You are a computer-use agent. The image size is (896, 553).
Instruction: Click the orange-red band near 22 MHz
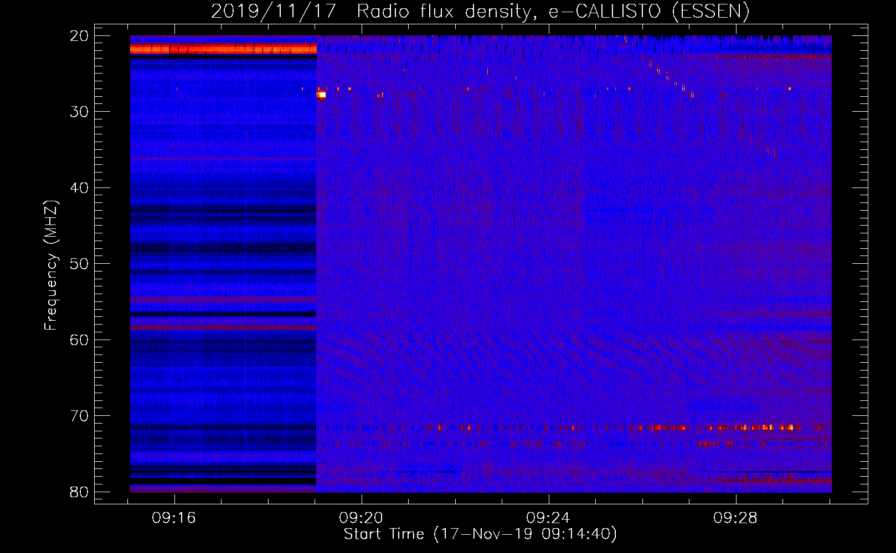(223, 49)
